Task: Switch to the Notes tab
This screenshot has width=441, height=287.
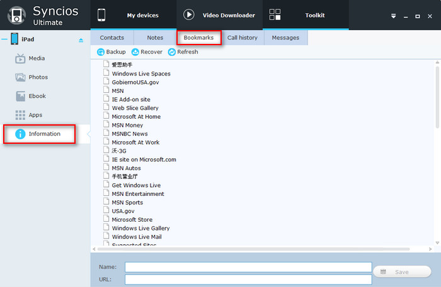Action: 155,38
